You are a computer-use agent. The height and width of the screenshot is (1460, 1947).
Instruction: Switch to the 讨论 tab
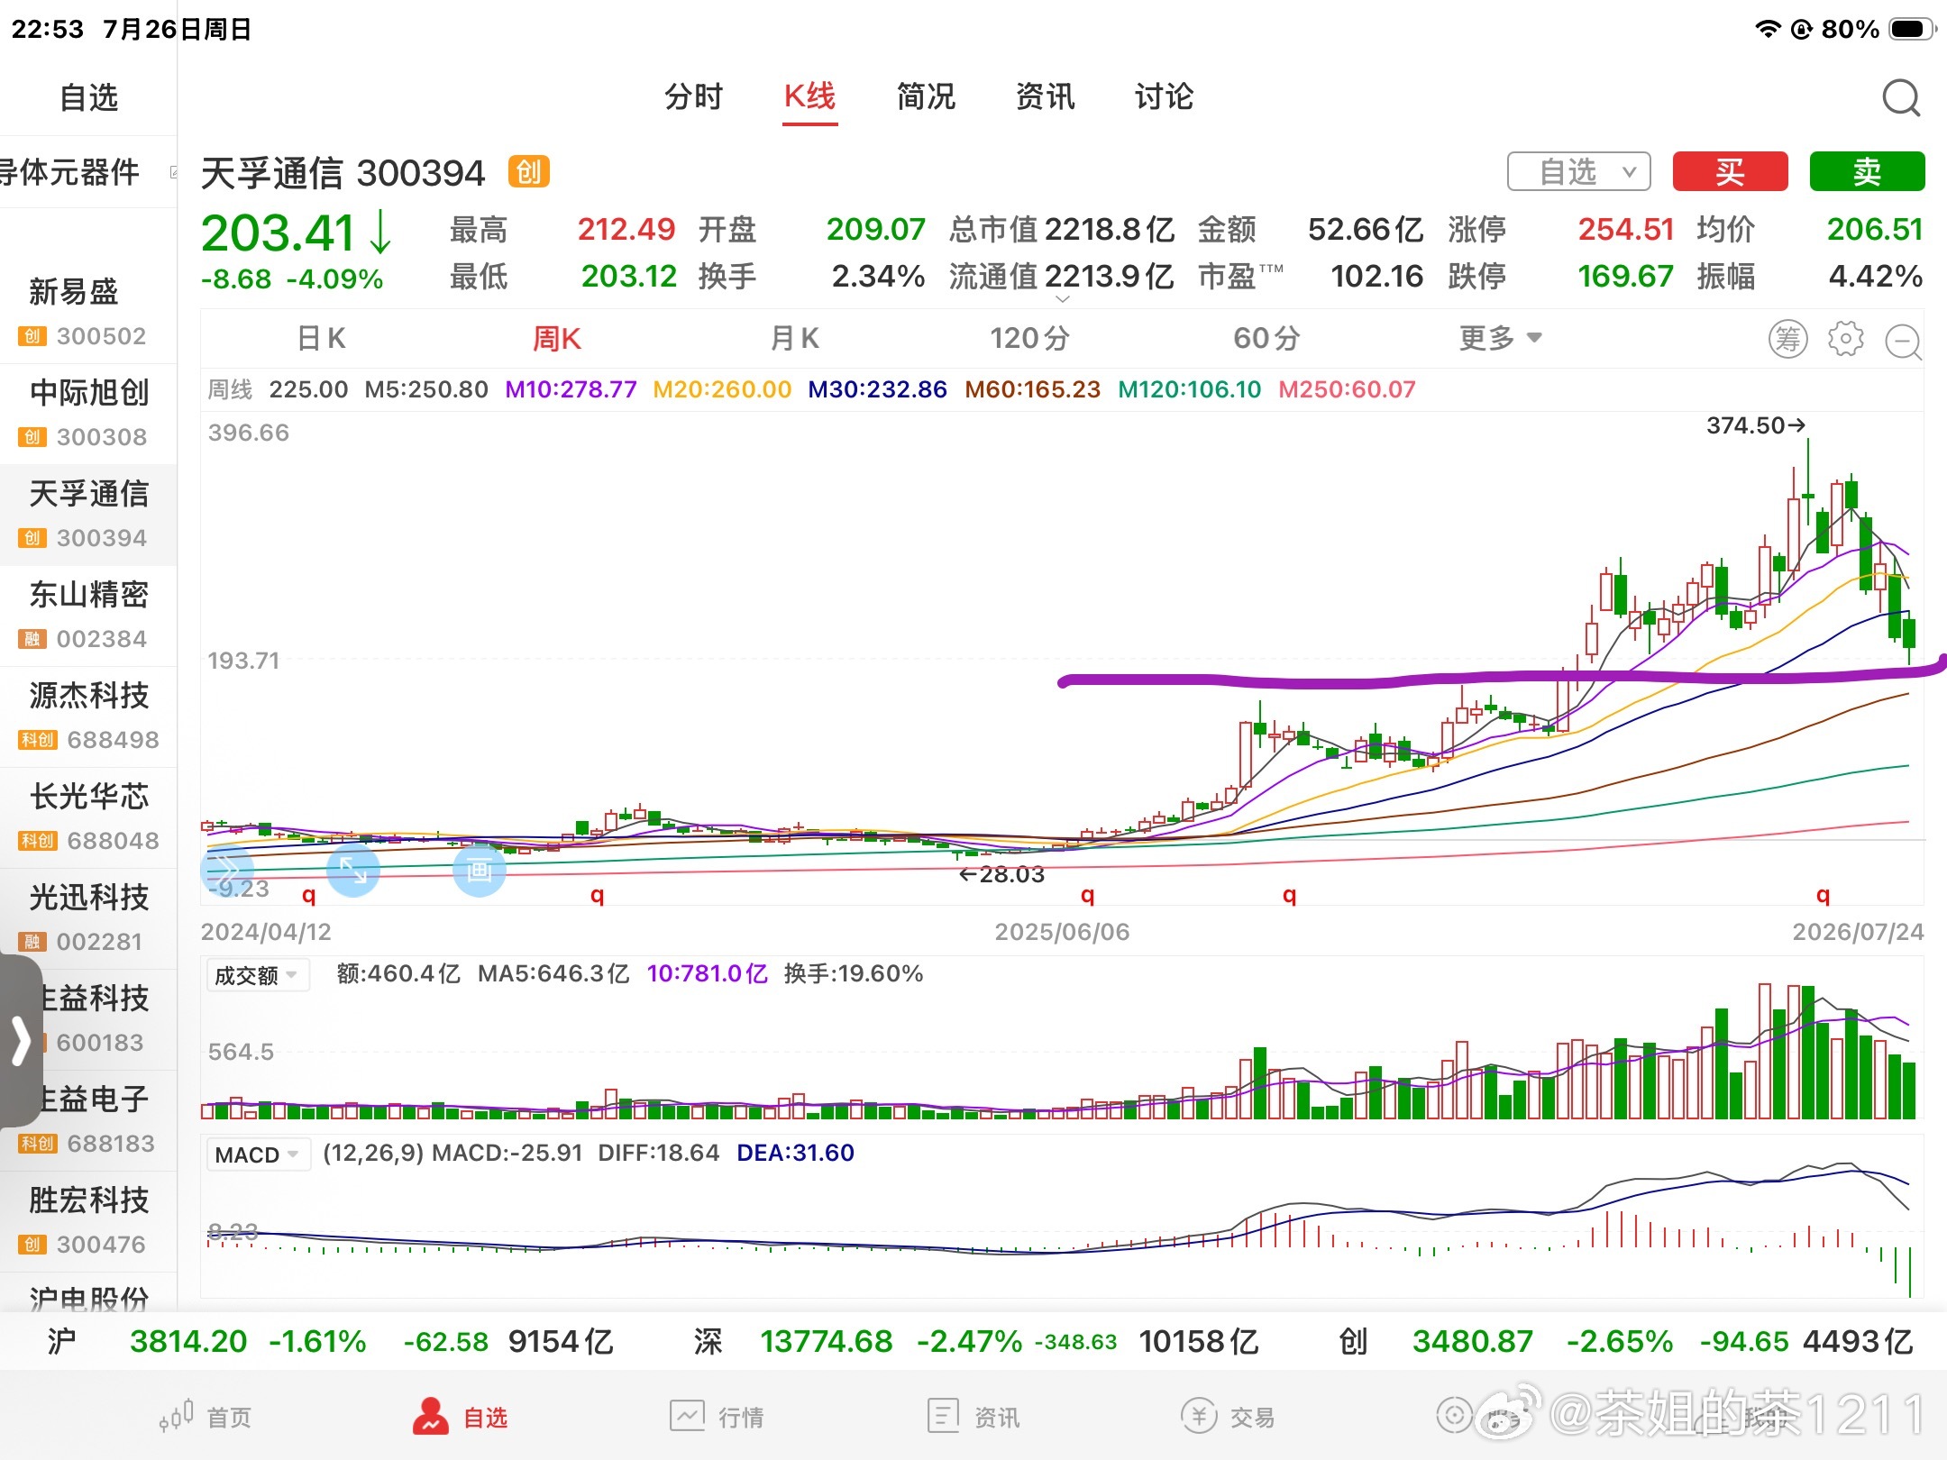[1164, 96]
